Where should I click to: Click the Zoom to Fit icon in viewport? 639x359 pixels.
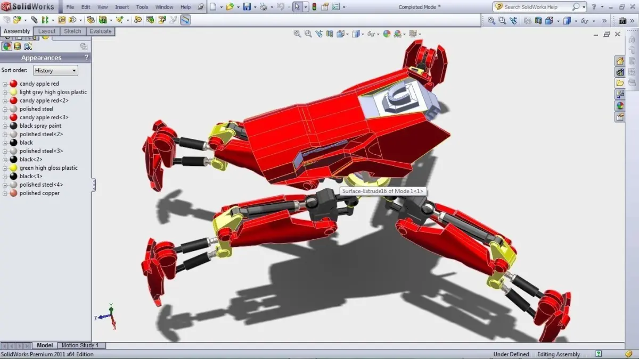pos(298,34)
